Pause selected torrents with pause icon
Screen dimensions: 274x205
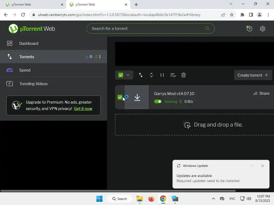point(162,75)
